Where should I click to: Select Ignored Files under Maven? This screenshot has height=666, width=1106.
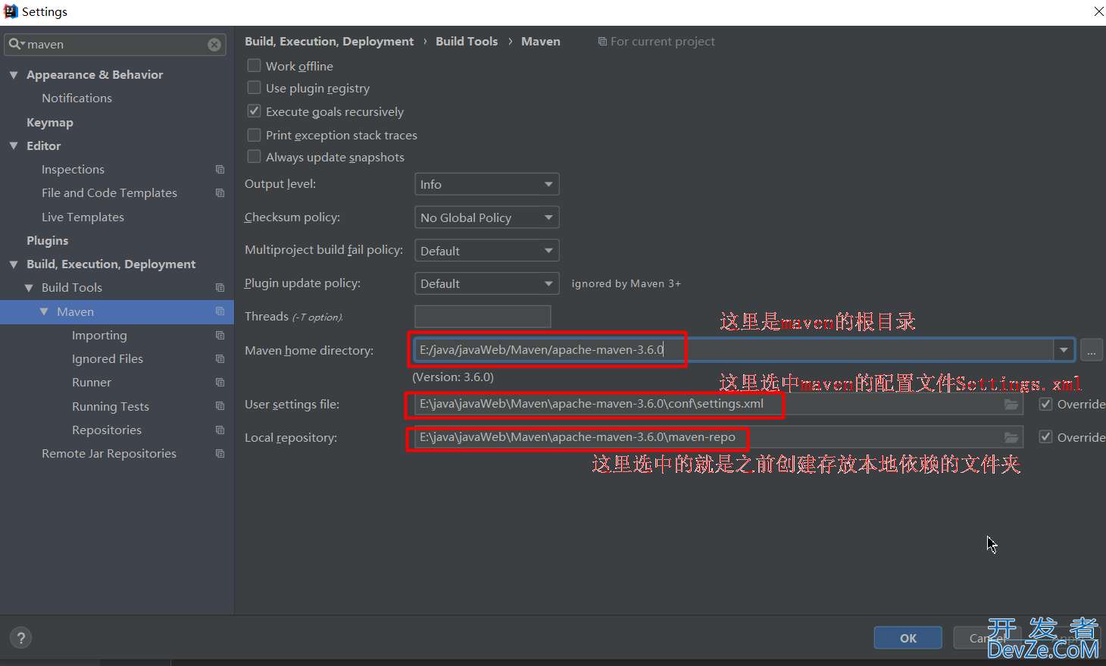pyautogui.click(x=108, y=358)
